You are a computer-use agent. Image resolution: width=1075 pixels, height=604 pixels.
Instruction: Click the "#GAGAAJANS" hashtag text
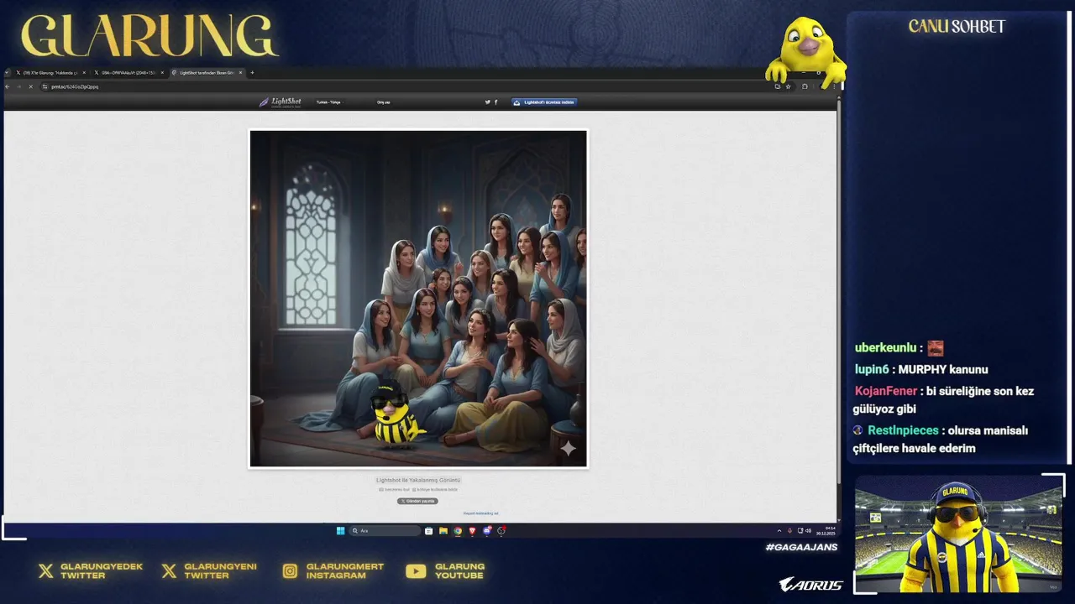[x=802, y=547]
